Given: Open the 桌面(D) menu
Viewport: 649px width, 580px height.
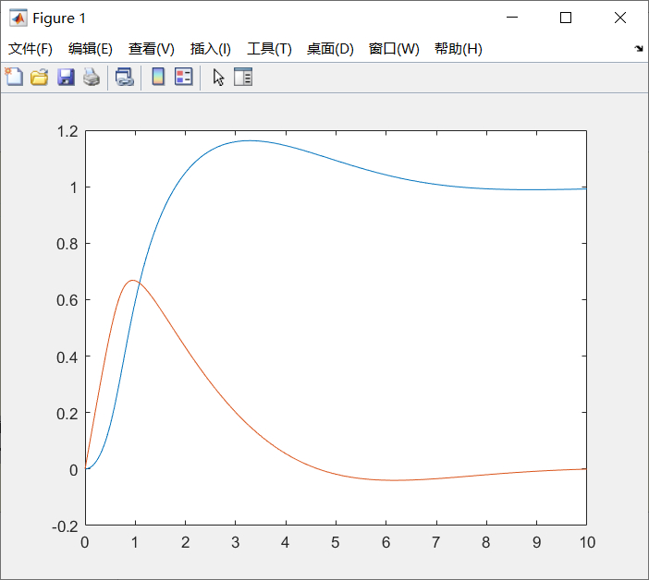Looking at the screenshot, I should tap(330, 49).
